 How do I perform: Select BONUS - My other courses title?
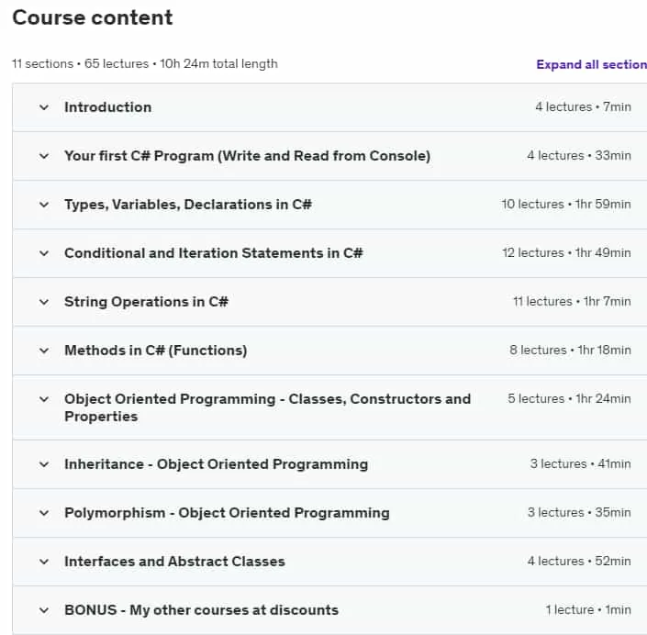click(201, 610)
